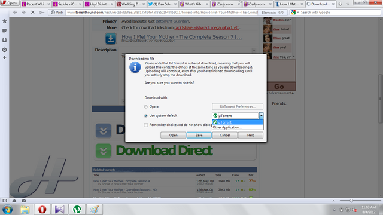Image resolution: width=383 pixels, height=215 pixels.
Task: Check Remember choice and do not show dialog
Action: (146, 125)
